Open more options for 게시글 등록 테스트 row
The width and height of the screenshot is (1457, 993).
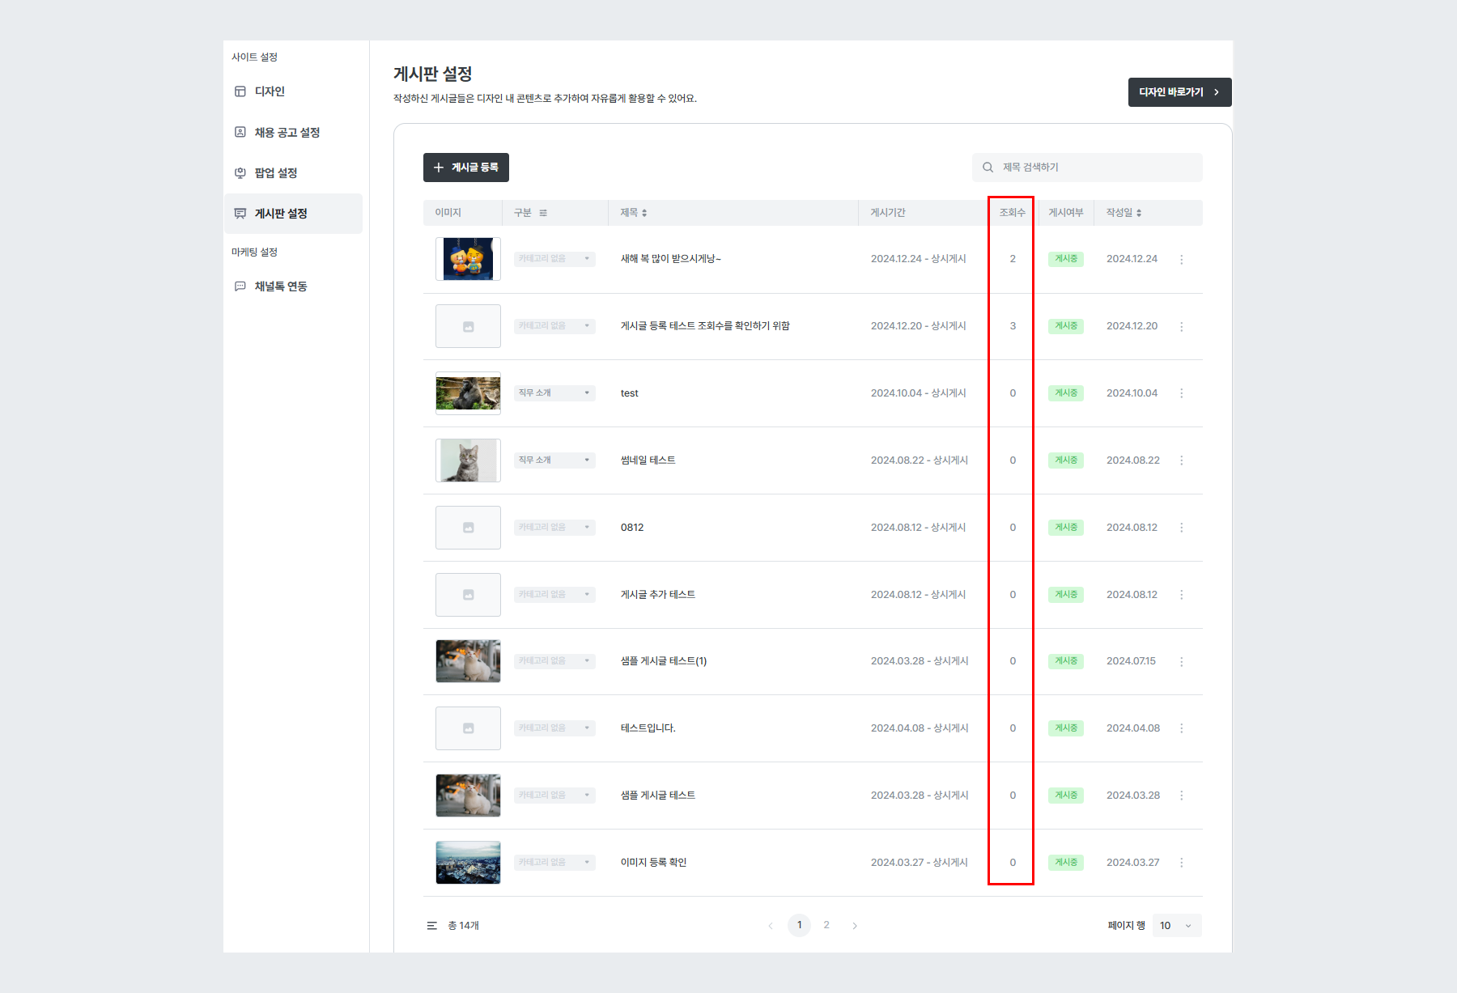tap(1182, 327)
